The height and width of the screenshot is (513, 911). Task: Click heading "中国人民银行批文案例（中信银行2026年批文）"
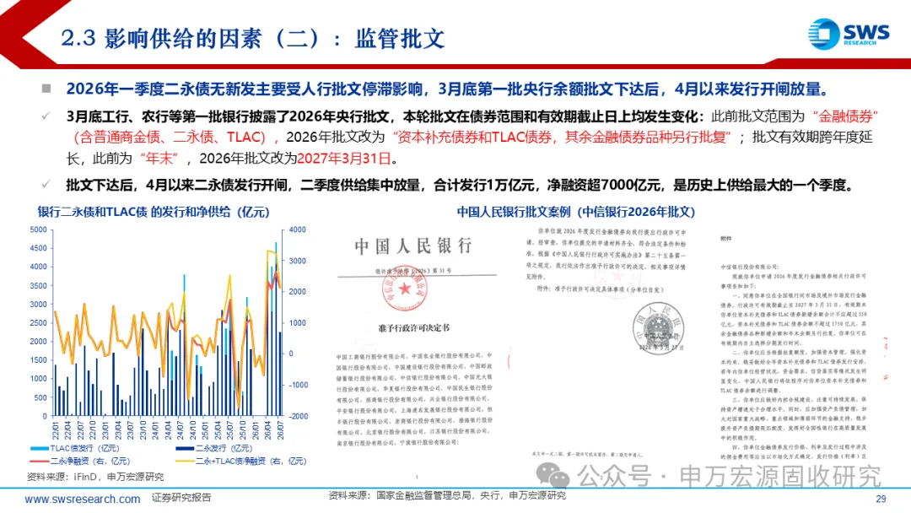click(576, 212)
